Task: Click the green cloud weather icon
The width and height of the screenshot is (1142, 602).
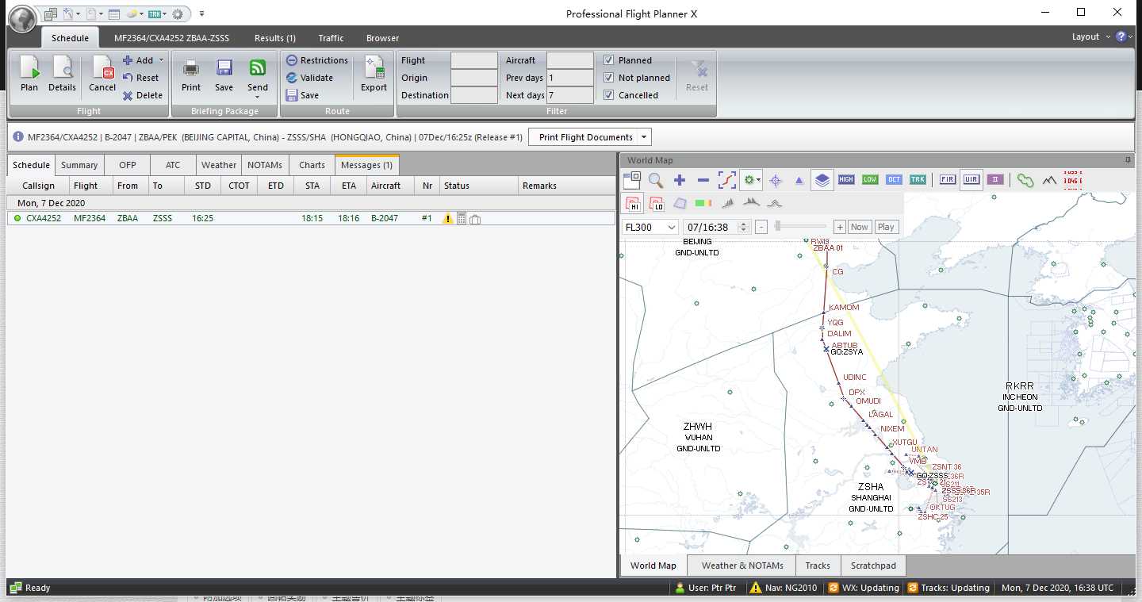Action: (1025, 180)
